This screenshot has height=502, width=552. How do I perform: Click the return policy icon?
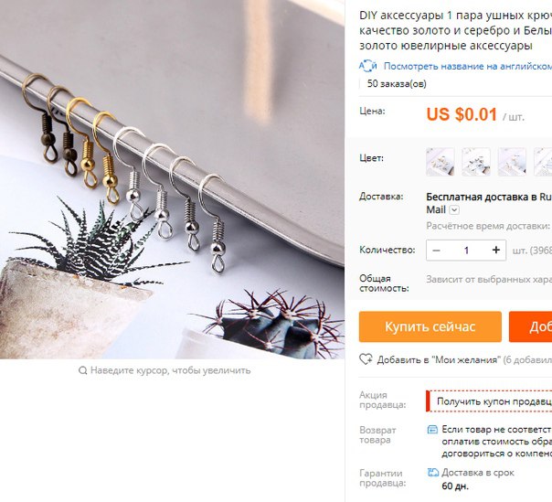pyautogui.click(x=432, y=430)
